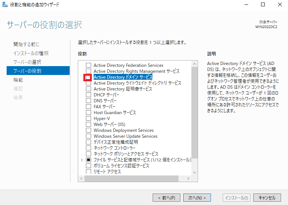Screen dimensions: 288x205
Task: Select DNS サーバー row text
Action: click(x=105, y=101)
